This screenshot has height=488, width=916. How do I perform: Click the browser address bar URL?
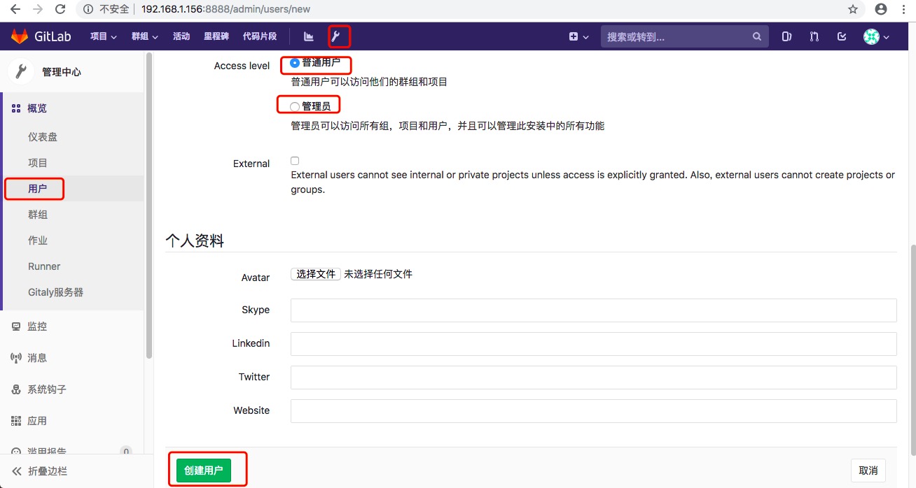(x=225, y=9)
